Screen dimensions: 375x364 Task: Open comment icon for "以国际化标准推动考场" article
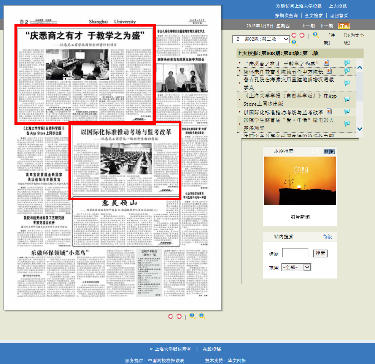click(347, 112)
